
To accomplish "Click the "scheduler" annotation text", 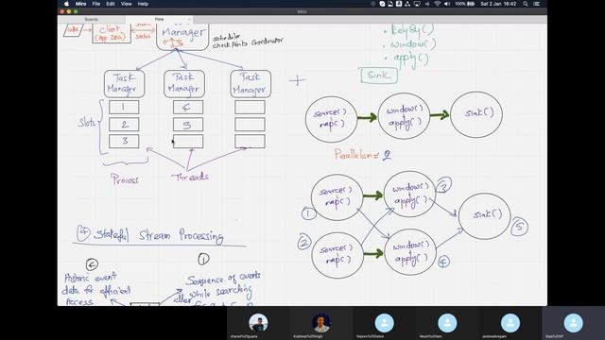I will tap(227, 38).
